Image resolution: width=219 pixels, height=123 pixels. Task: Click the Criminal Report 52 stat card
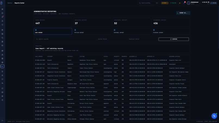(x=132, y=22)
